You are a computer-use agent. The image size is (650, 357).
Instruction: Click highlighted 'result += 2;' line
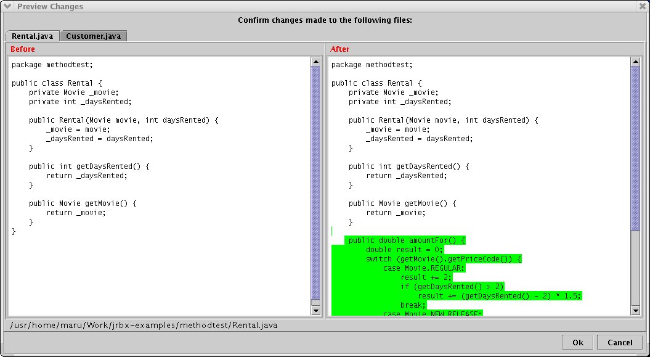pyautogui.click(x=426, y=277)
